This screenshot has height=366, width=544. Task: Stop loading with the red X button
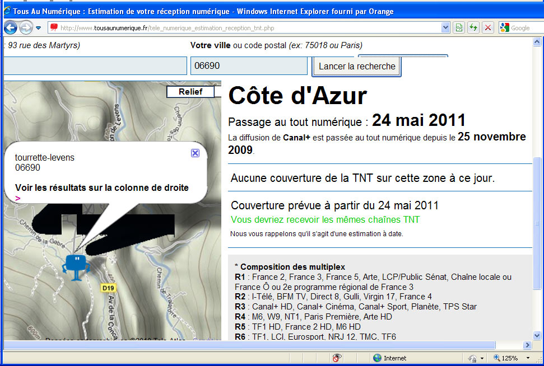488,28
